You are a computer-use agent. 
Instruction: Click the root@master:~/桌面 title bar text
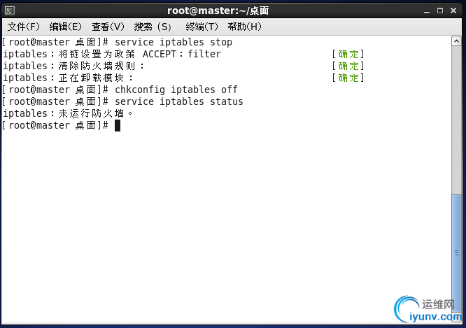[218, 11]
